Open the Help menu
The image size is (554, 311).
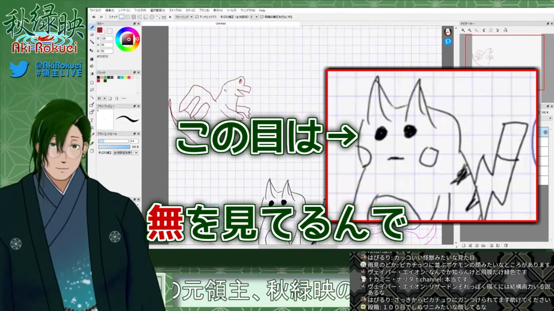(x=262, y=10)
